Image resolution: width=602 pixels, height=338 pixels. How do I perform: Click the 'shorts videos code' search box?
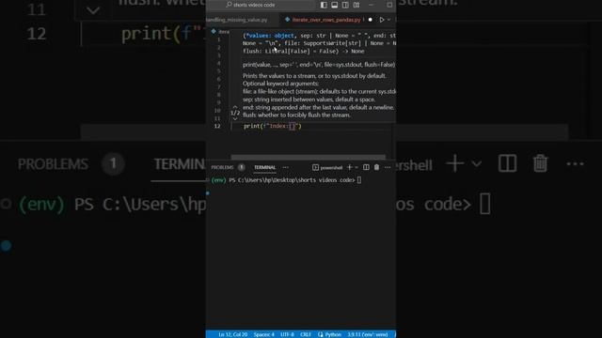click(261, 5)
